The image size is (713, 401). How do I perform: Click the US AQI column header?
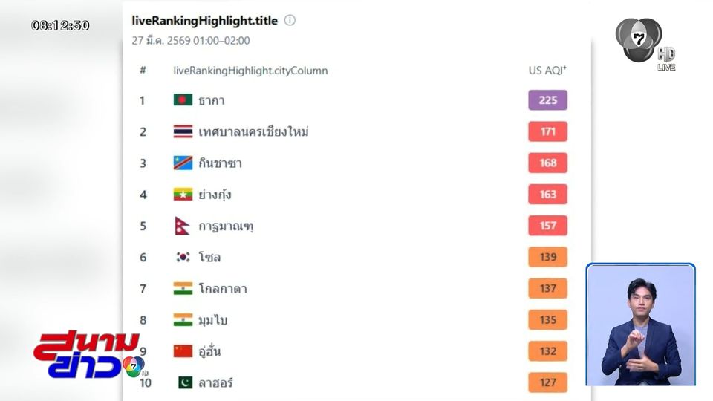(x=547, y=71)
